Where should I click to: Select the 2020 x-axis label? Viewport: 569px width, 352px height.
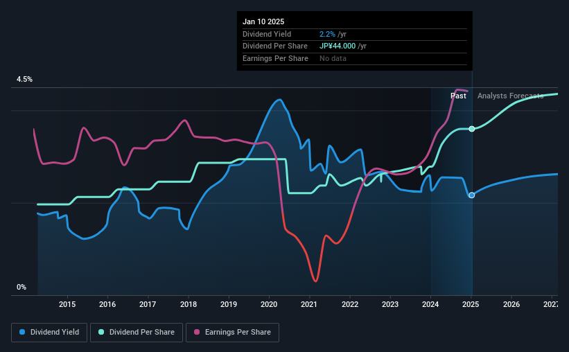click(269, 304)
